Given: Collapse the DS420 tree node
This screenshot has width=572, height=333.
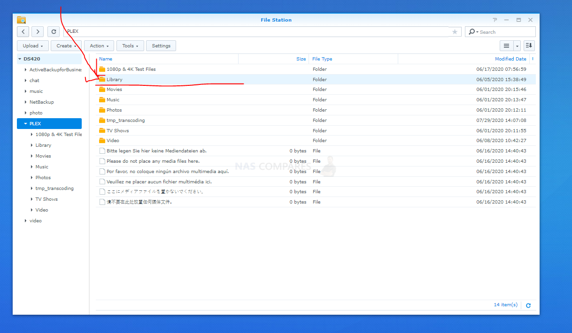Looking at the screenshot, I should pyautogui.click(x=20, y=59).
